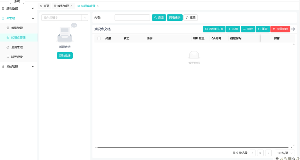Close the 知识库管理 tab
Image resolution: width=300 pixels, height=160 pixels.
pos(98,6)
